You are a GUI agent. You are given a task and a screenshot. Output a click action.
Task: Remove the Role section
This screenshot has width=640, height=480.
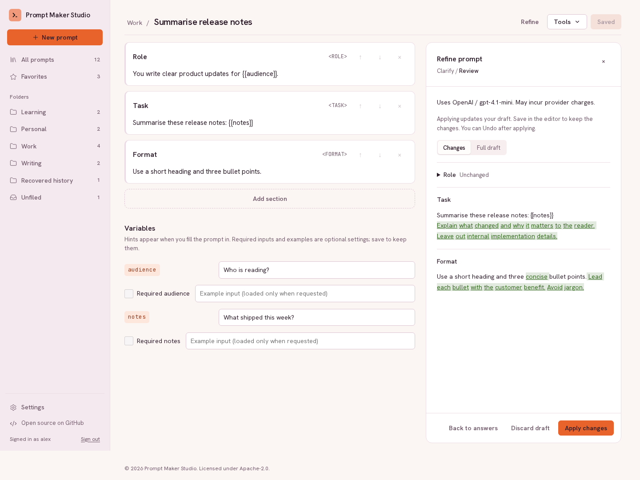tap(400, 57)
